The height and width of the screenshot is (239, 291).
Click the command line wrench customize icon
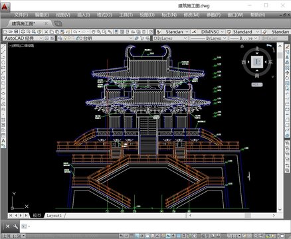pyautogui.click(x=15, y=226)
